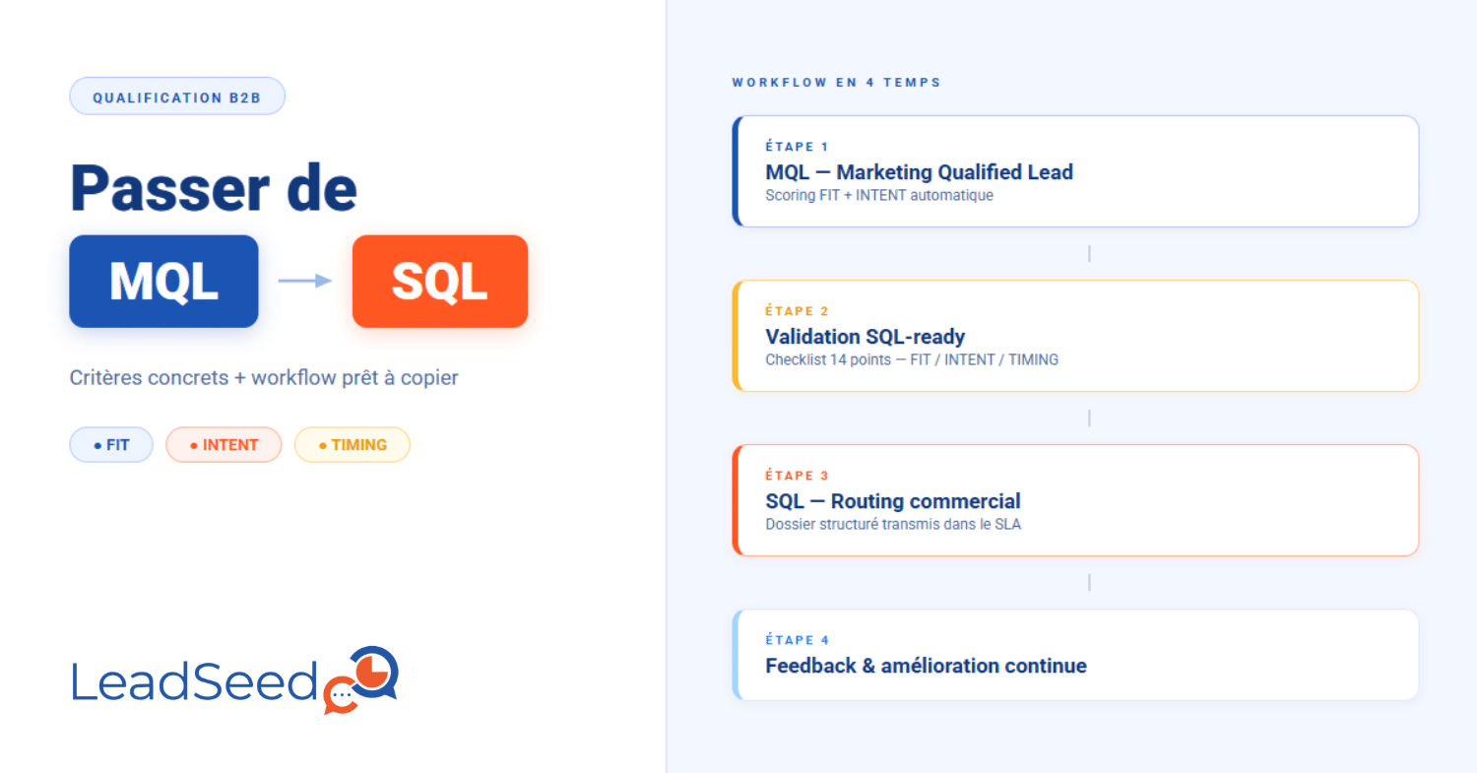Click the connector between Étape 1 and 2
This screenshot has height=773, width=1477.
(1089, 254)
